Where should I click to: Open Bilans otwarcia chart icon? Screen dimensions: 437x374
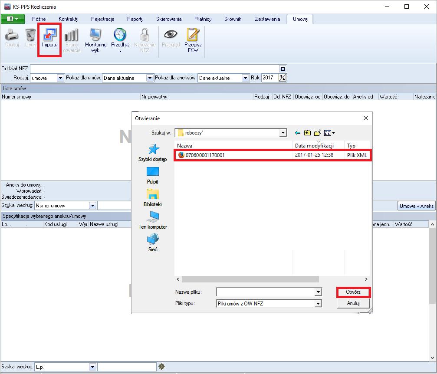[x=71, y=35]
